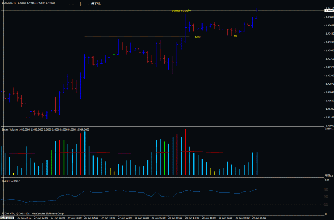Click the FXCM MT4 MetaQuotes copyright text
This screenshot has height=220, width=334.
point(33,213)
